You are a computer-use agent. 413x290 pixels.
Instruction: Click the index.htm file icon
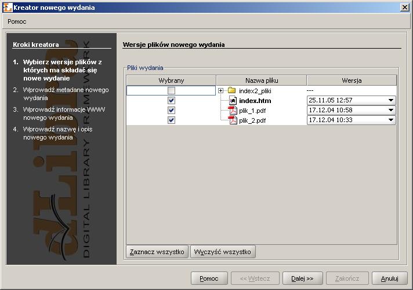coord(233,101)
